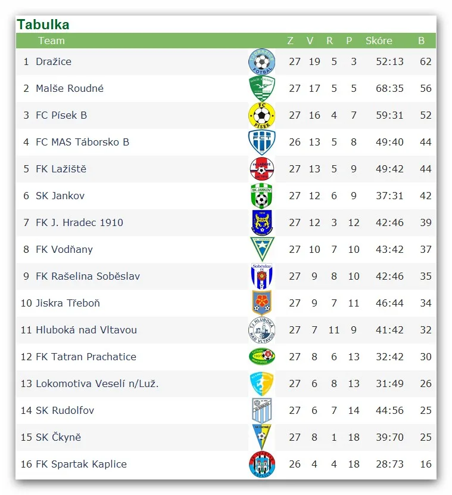Open the FK Lažiště red cross logo

click(x=261, y=169)
